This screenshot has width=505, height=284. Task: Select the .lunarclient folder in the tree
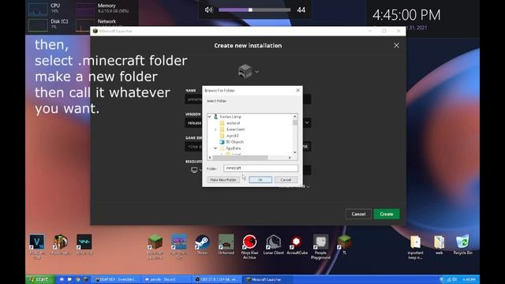coord(232,129)
